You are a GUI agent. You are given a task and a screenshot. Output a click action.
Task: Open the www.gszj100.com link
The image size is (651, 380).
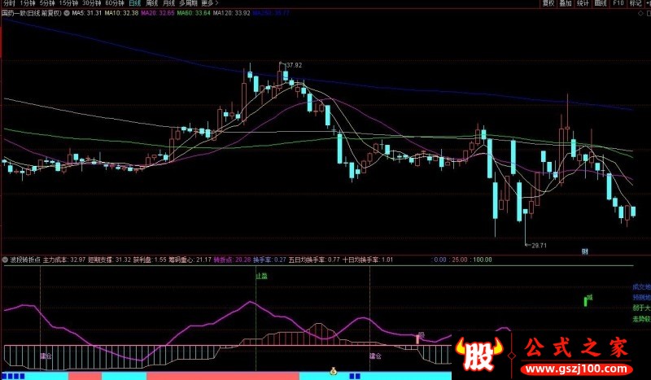point(576,369)
